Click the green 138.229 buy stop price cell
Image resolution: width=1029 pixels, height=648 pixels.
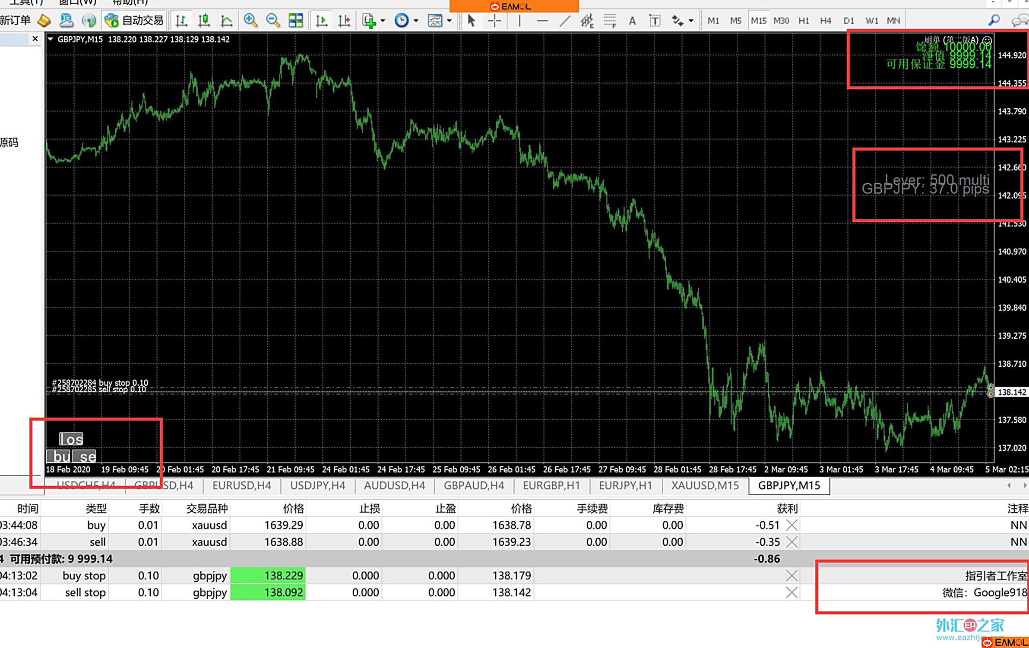coord(268,575)
